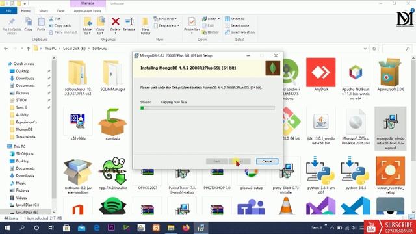Click the Cancel button in MongoDB Setup
Image resolution: width=416 pixels, height=234 pixels.
pyautogui.click(x=267, y=161)
